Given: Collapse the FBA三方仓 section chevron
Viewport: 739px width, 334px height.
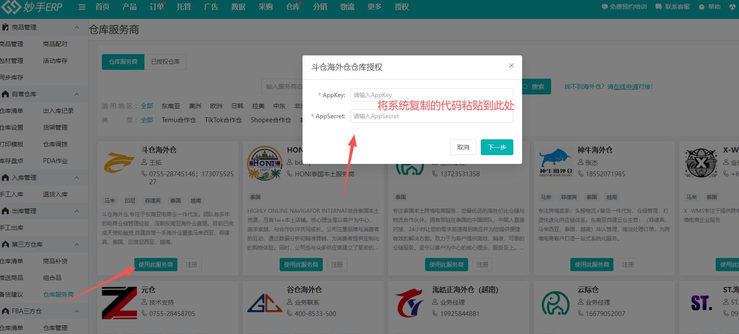Looking at the screenshot, I should pyautogui.click(x=77, y=311).
